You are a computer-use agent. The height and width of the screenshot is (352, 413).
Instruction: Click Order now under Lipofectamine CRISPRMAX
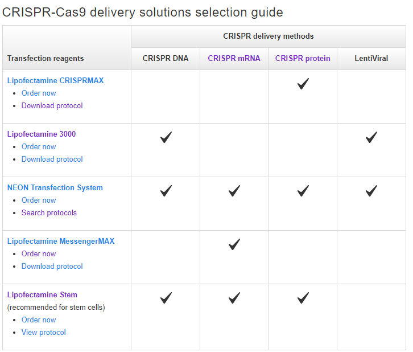pyautogui.click(x=39, y=93)
